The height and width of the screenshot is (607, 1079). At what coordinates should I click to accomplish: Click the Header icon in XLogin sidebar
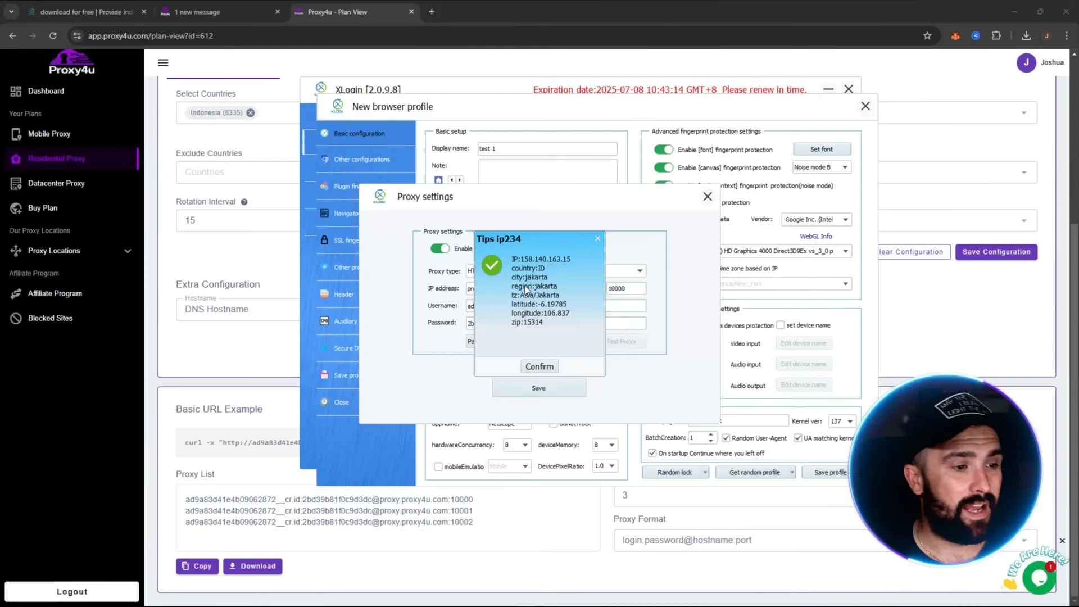click(324, 294)
